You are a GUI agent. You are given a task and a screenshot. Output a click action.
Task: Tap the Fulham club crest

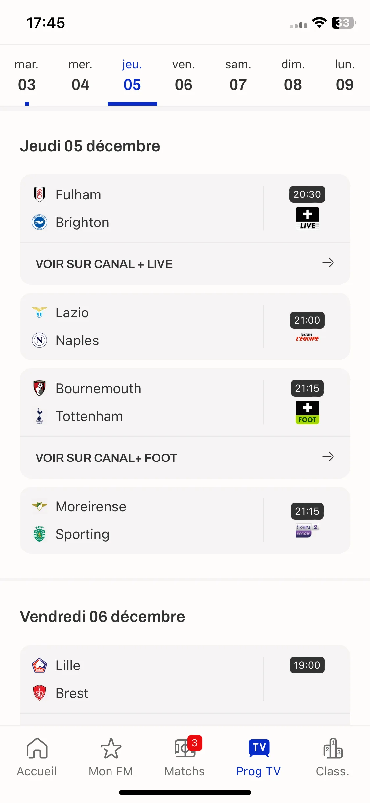coord(39,194)
